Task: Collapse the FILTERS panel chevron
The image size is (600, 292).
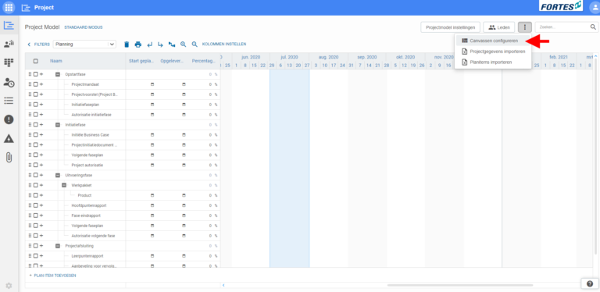Action: [x=29, y=45]
